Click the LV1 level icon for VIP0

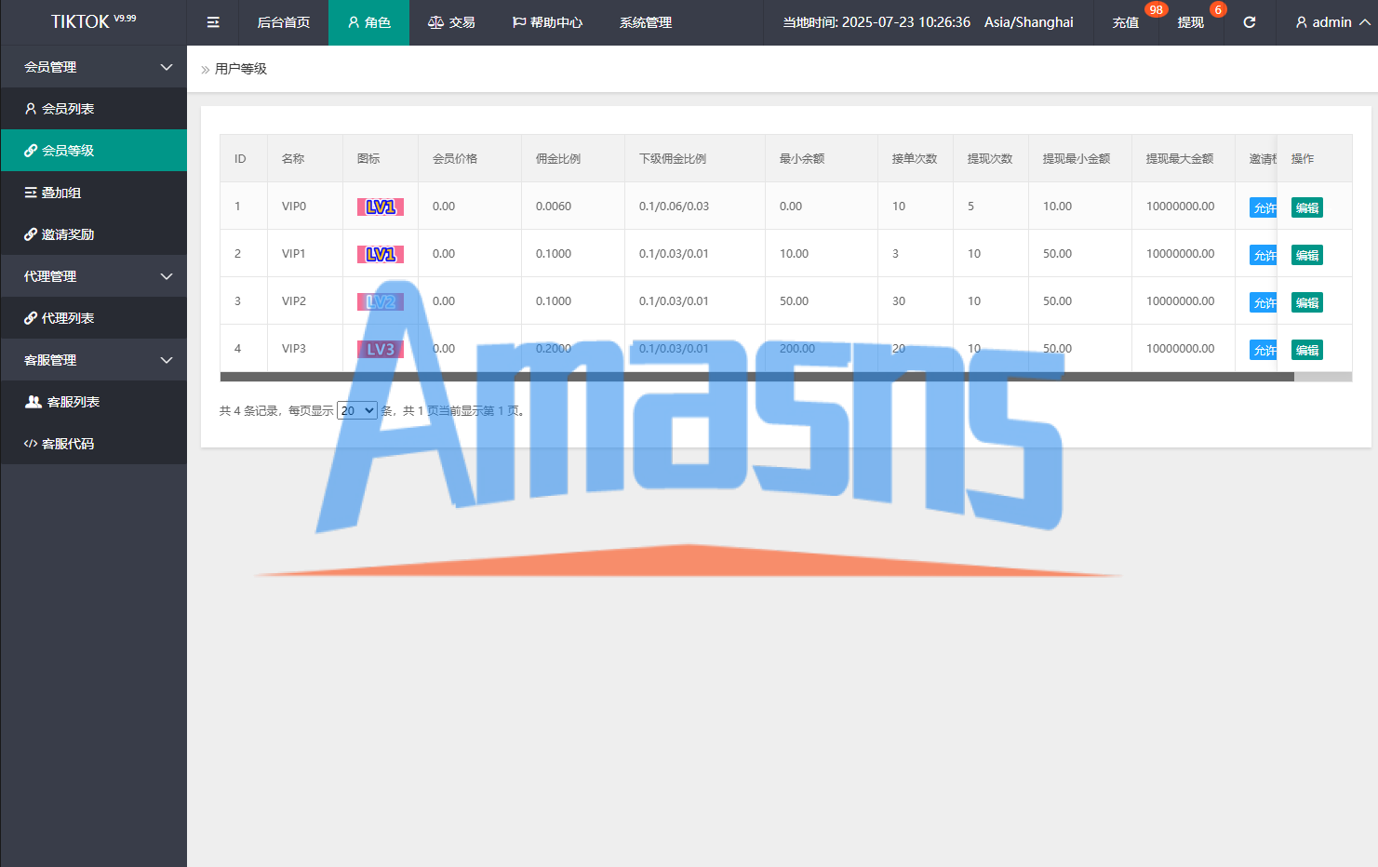380,207
